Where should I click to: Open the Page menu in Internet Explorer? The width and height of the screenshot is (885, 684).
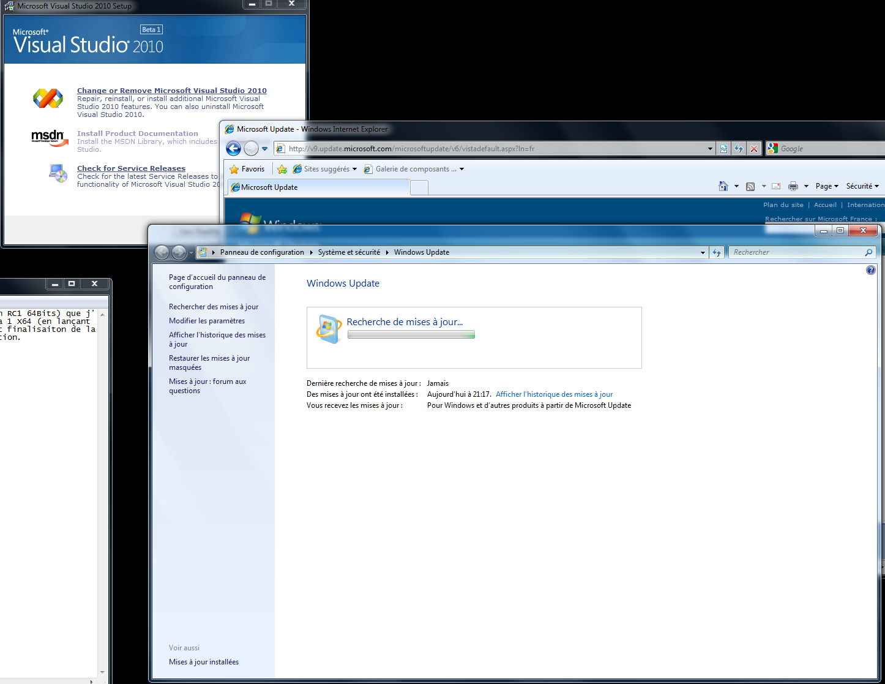coord(827,186)
